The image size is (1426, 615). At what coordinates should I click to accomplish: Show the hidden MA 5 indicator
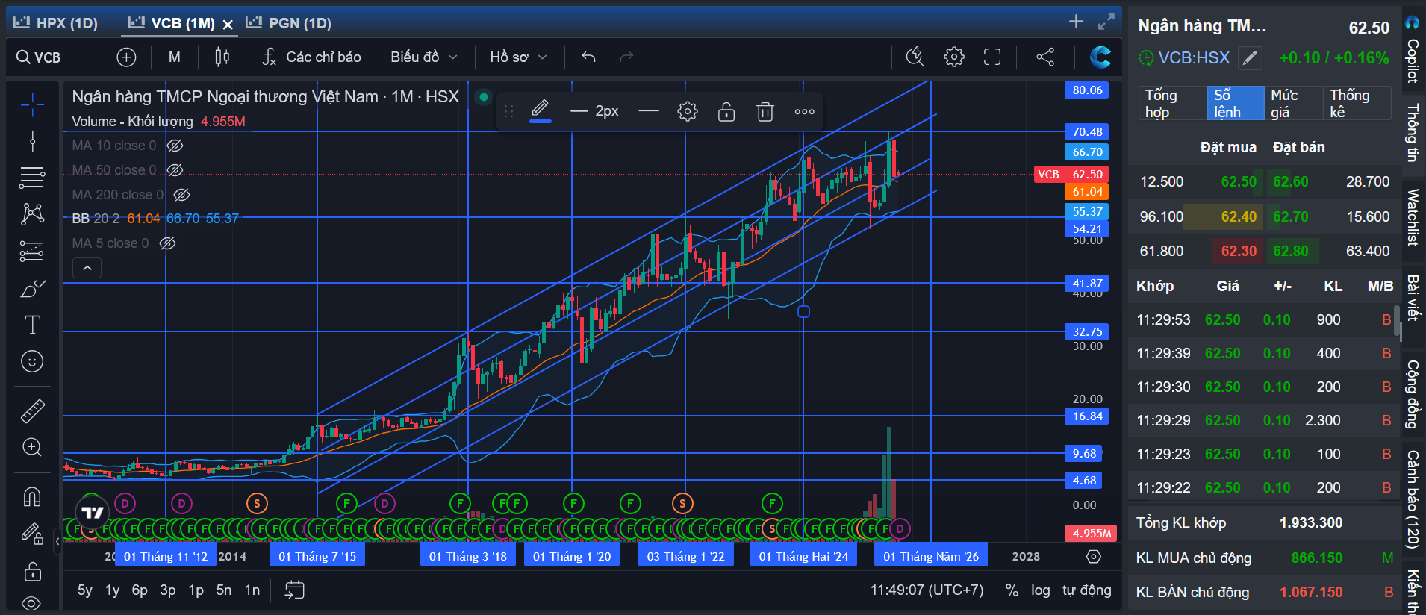tap(168, 243)
